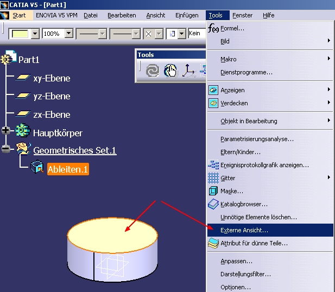The image size is (335, 292).
Task: Open the render style dropdown arrow
Action: [x=181, y=34]
